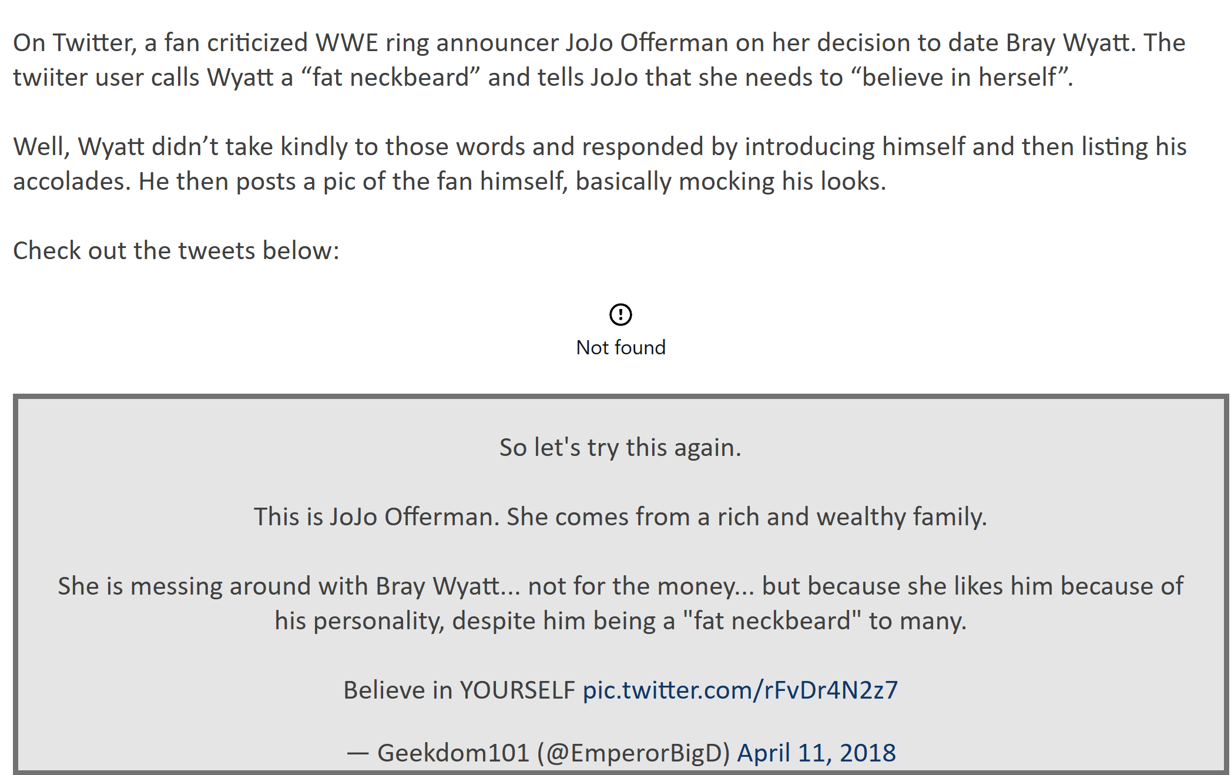The width and height of the screenshot is (1231, 775).
Task: Click "Well, Wyatt" starting the second paragraph
Action: (79, 147)
